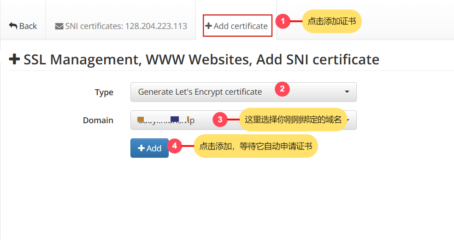
Task: Click the Domain field label
Action: click(98, 120)
